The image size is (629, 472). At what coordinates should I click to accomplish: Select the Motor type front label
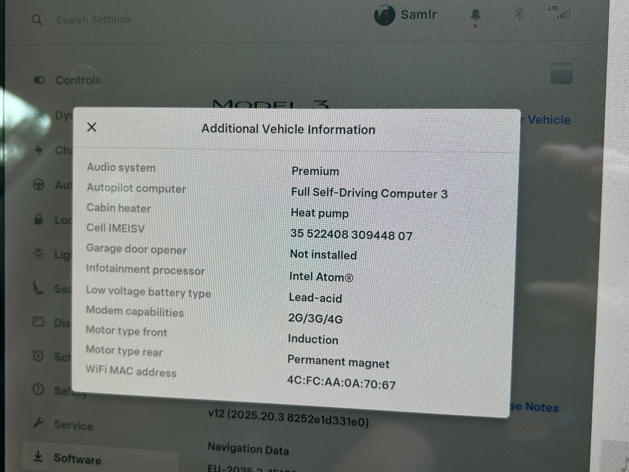tap(127, 331)
